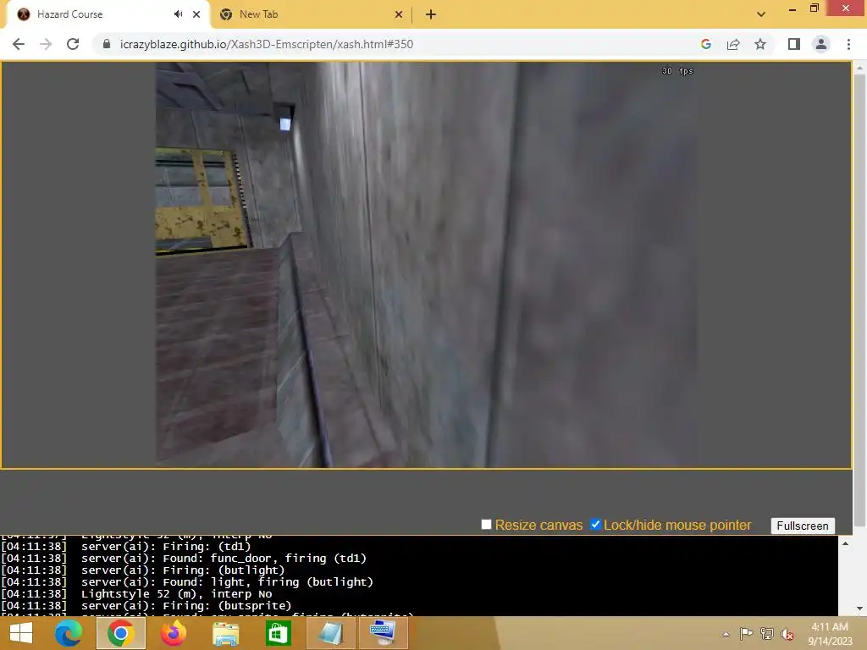
Task: Open the notepad-like app in taskbar
Action: (331, 633)
